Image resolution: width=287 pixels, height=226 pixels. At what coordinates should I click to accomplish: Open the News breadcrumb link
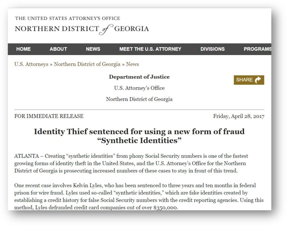click(132, 64)
